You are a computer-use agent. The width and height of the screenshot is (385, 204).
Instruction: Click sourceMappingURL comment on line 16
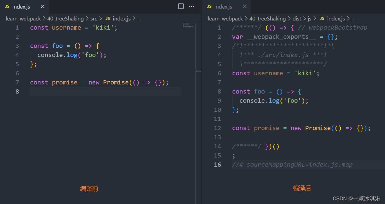tap(292, 164)
